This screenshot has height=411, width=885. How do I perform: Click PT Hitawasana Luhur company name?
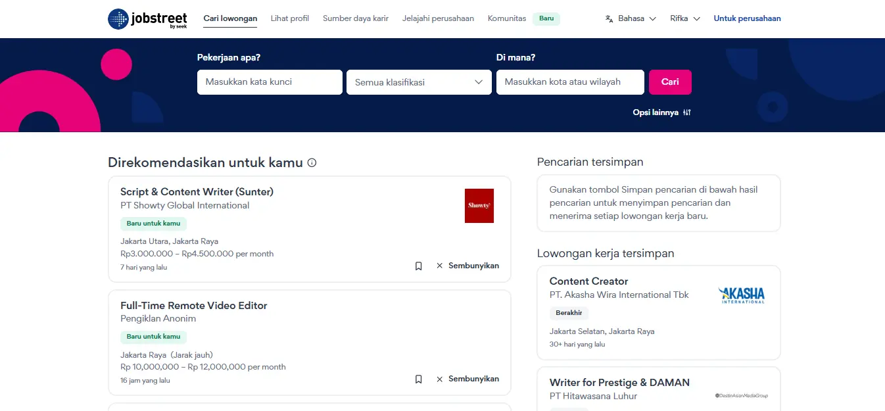point(593,396)
